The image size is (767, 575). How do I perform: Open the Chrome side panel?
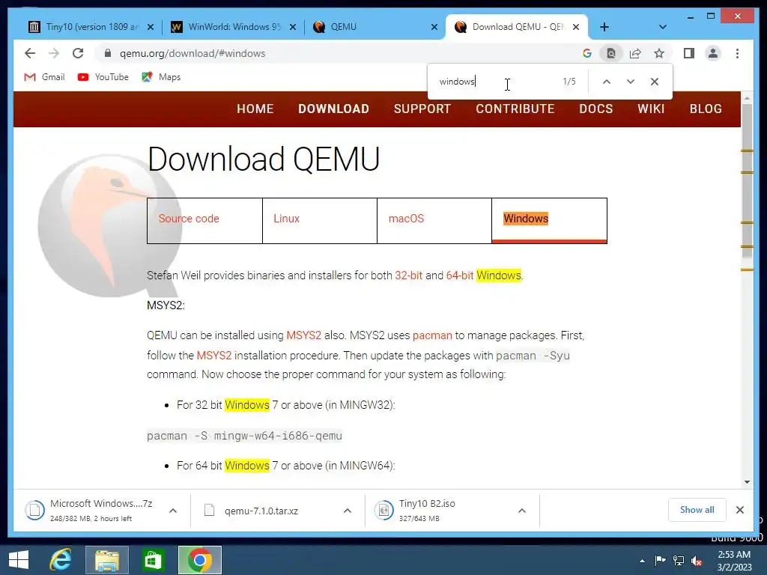click(x=689, y=53)
